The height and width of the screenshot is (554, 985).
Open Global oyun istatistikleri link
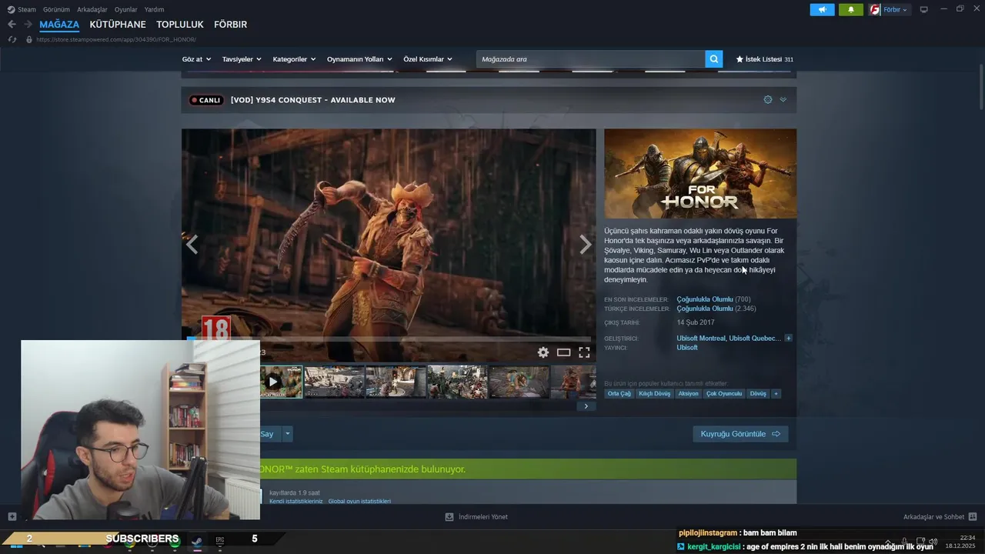click(359, 501)
